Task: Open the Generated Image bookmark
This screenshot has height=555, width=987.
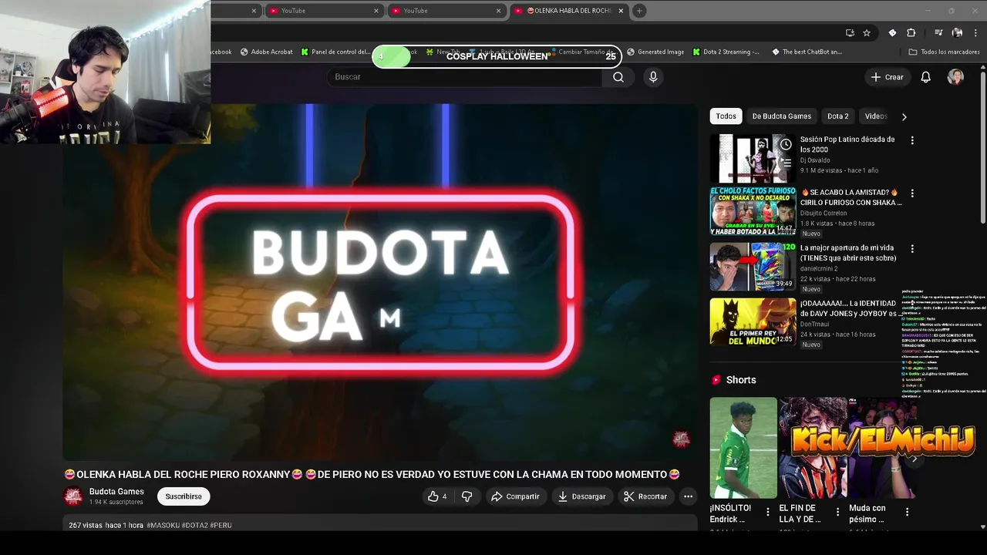Action: [x=655, y=52]
